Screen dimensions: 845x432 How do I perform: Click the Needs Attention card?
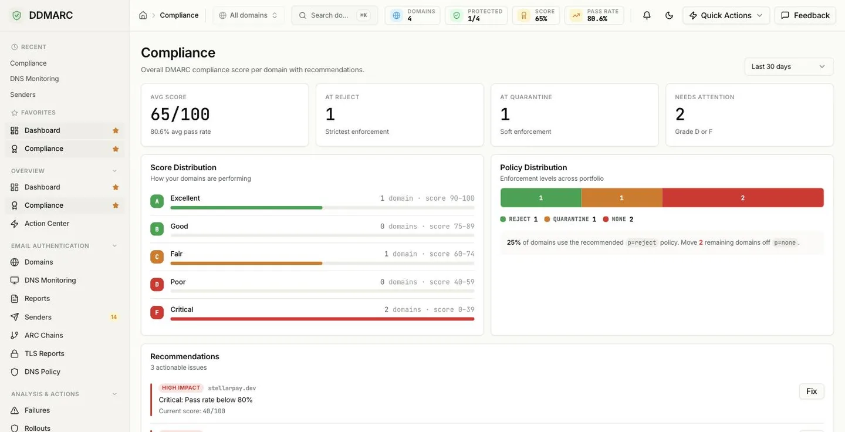tap(749, 115)
